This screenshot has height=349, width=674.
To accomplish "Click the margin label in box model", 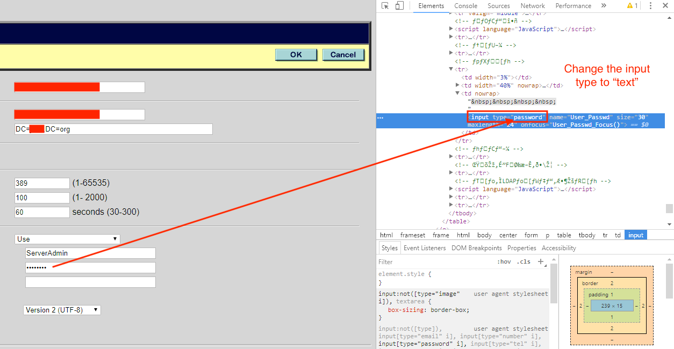I will click(x=584, y=272).
